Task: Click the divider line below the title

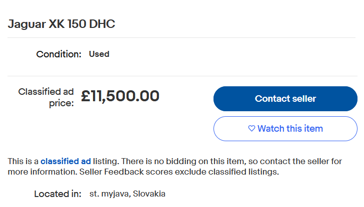Action: pyautogui.click(x=181, y=37)
